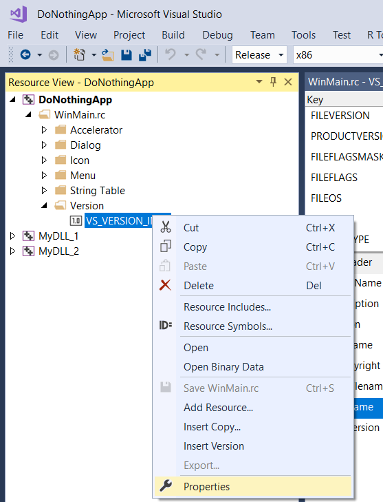Screen dimensions: 383x502
Task: Open the Tools menu
Action: pos(303,35)
